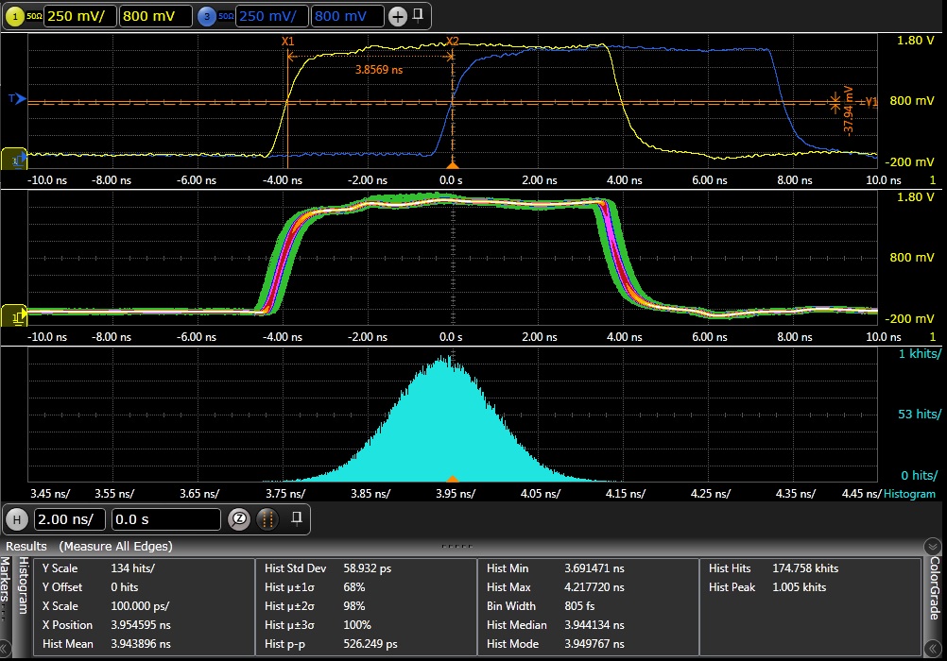Edit channel 3 offset 800 mV field

click(x=348, y=16)
